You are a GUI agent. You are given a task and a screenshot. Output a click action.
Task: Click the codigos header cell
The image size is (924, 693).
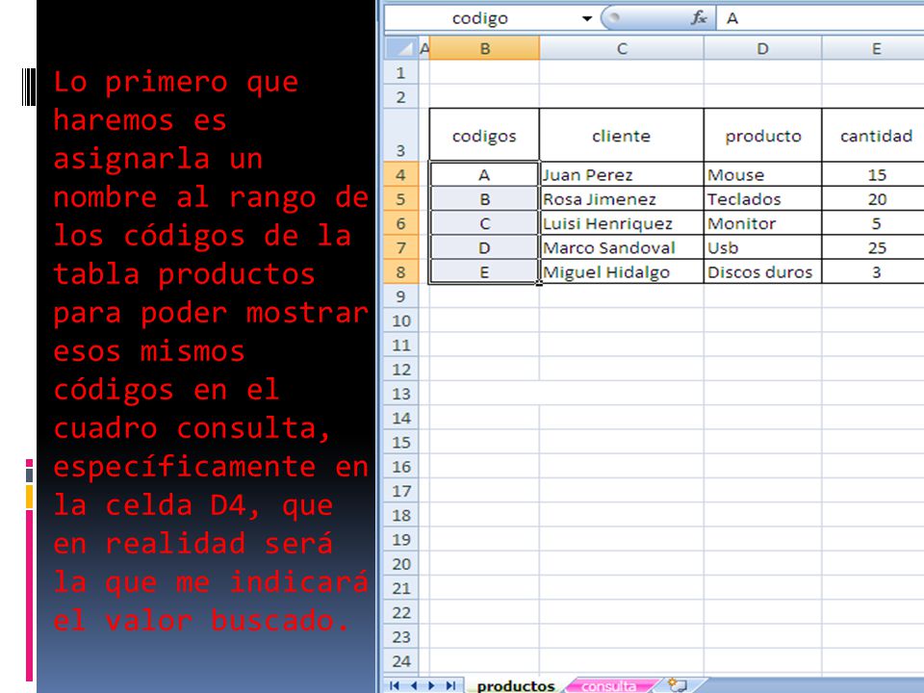tap(484, 136)
